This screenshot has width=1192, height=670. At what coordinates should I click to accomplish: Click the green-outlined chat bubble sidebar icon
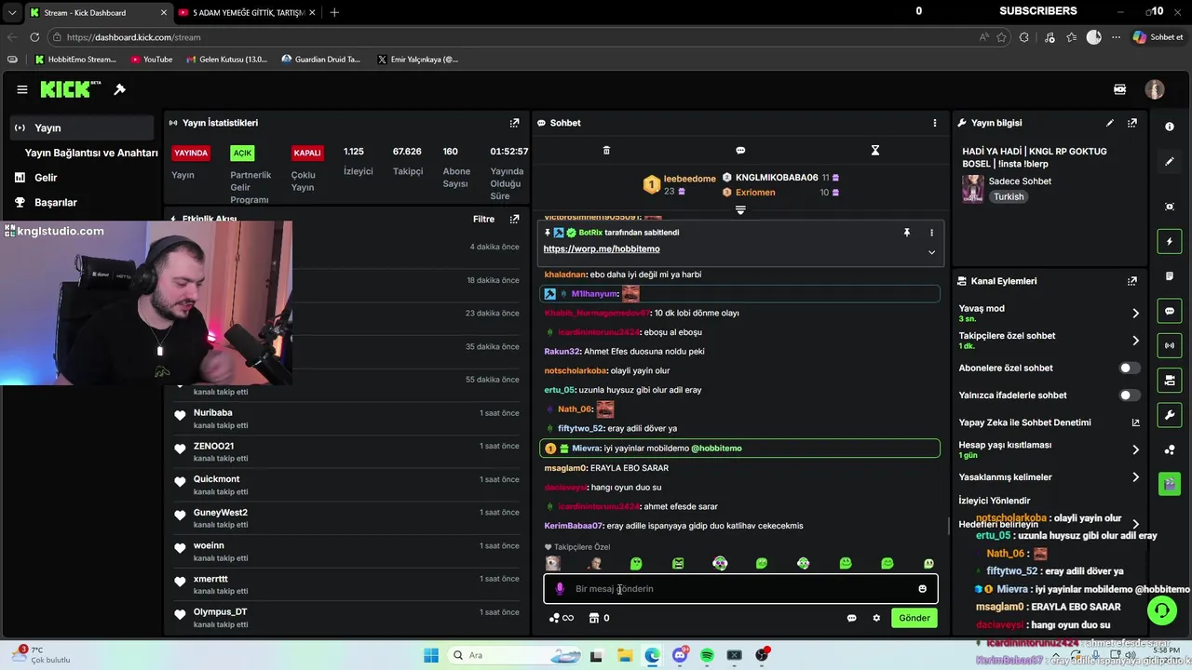click(x=1170, y=311)
